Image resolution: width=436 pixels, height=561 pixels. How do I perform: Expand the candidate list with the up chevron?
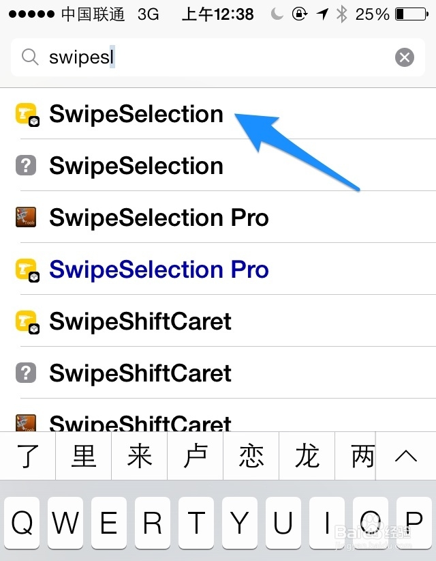click(x=406, y=456)
